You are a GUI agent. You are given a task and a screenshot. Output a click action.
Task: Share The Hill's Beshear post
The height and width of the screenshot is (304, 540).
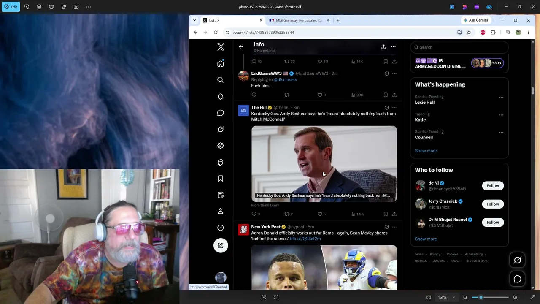pos(394,214)
